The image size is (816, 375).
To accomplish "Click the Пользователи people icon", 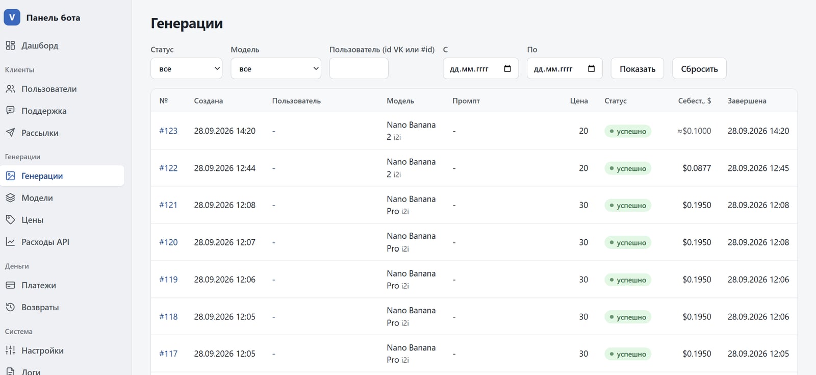I will point(10,89).
